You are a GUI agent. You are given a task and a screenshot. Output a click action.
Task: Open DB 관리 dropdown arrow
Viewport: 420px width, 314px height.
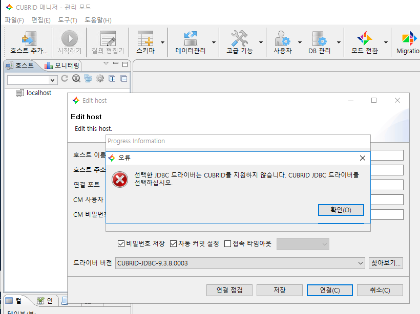click(x=339, y=42)
